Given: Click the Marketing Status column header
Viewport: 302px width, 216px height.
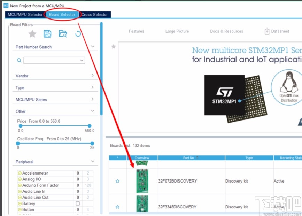Looking at the screenshot, I should point(288,158).
